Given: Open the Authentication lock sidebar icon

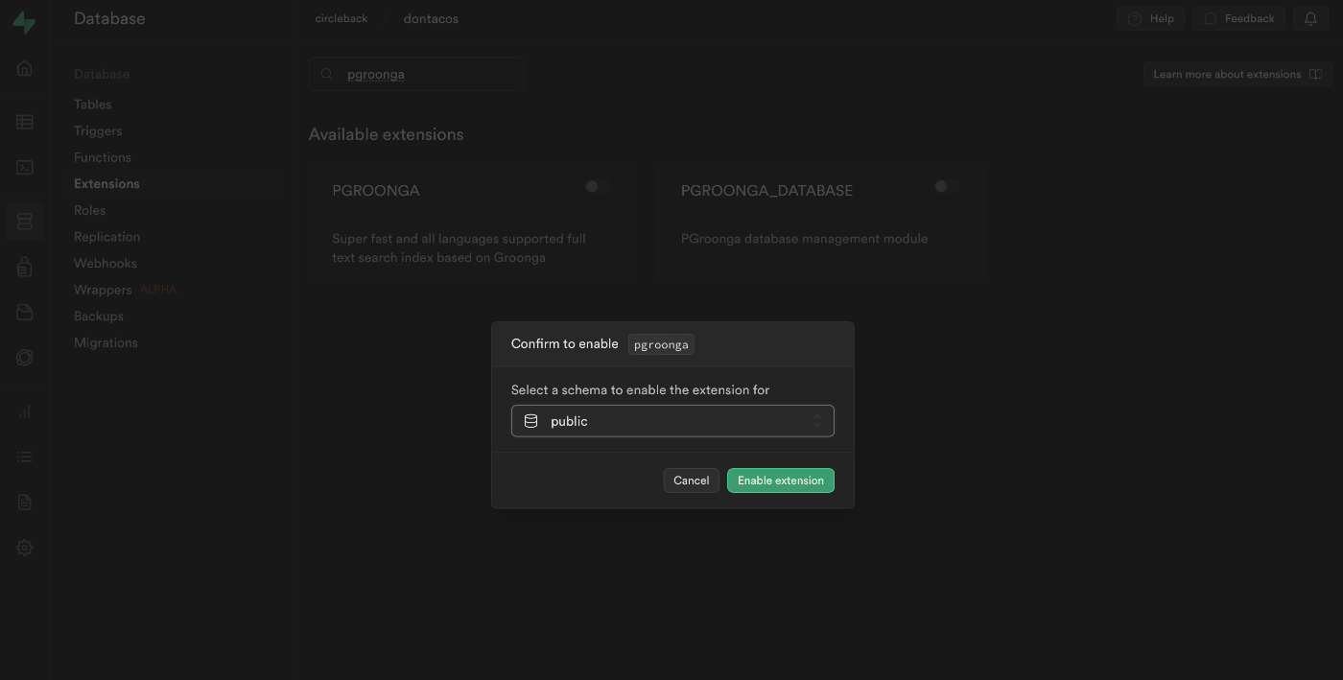Looking at the screenshot, I should (25, 267).
